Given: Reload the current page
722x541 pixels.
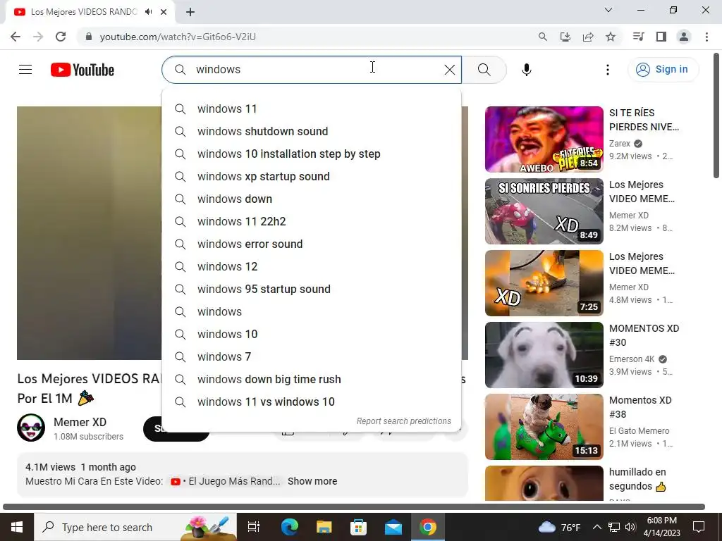Looking at the screenshot, I should tap(61, 37).
